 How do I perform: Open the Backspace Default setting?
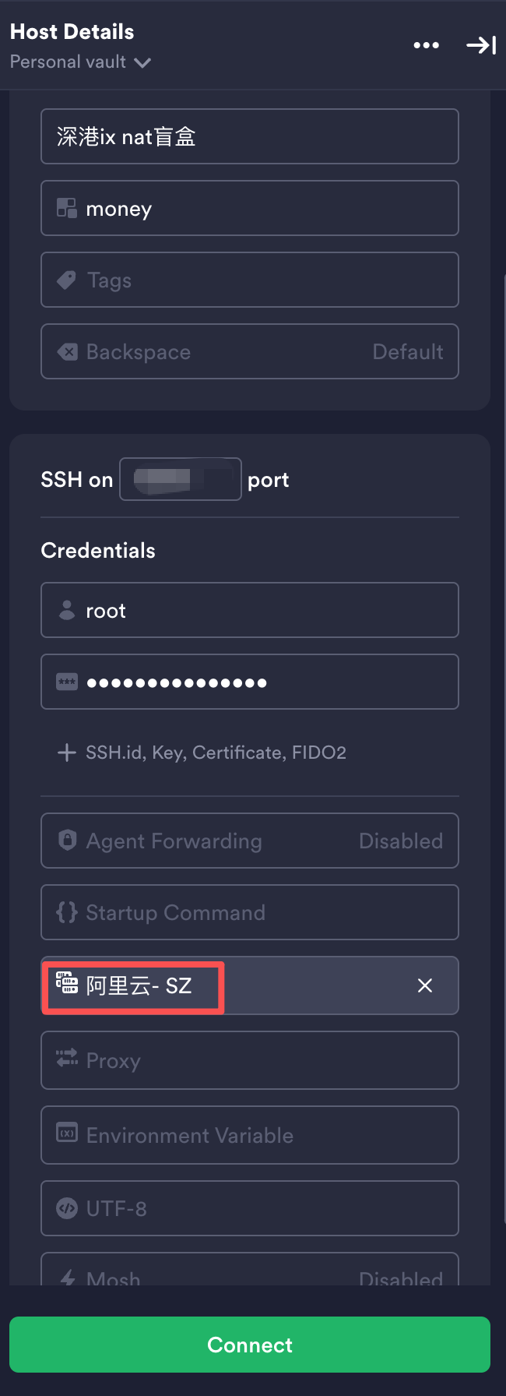pyautogui.click(x=249, y=352)
